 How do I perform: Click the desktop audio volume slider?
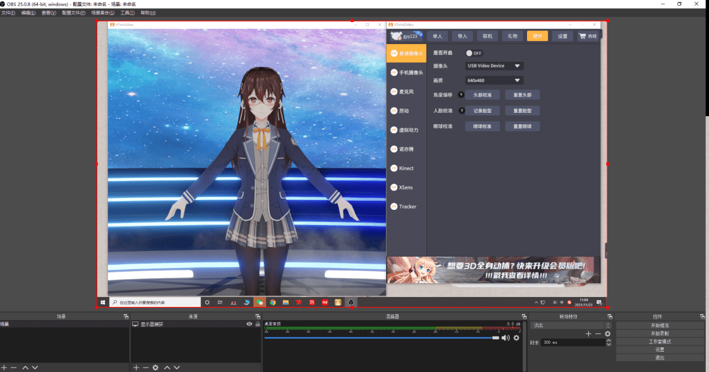(x=382, y=338)
